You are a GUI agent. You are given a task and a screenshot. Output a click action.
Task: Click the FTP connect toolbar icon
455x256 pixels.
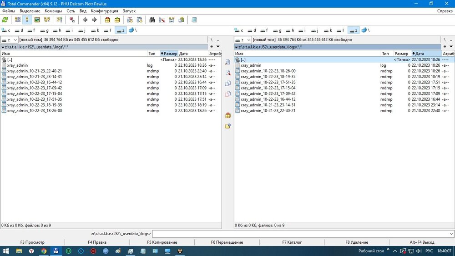point(130,20)
